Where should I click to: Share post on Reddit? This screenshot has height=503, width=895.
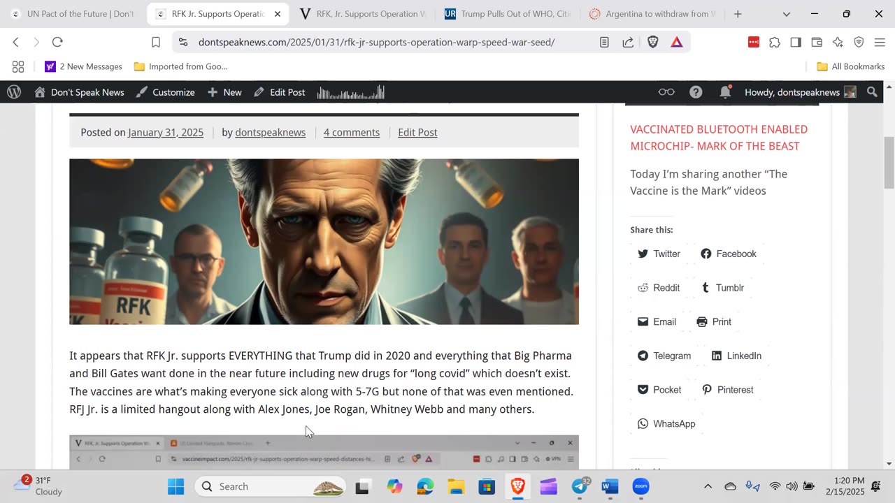pyautogui.click(x=659, y=288)
